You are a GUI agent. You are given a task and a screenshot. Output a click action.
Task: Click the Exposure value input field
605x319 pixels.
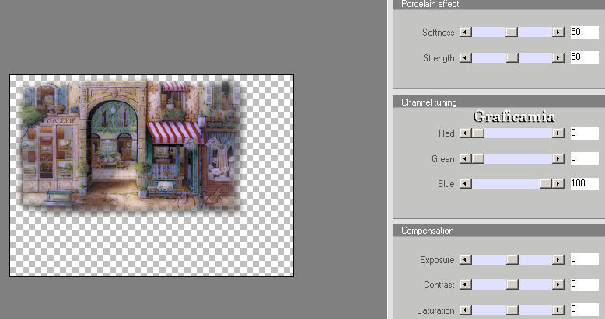point(585,259)
